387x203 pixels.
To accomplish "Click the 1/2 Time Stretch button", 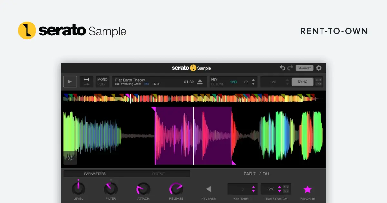I will (x=286, y=191).
